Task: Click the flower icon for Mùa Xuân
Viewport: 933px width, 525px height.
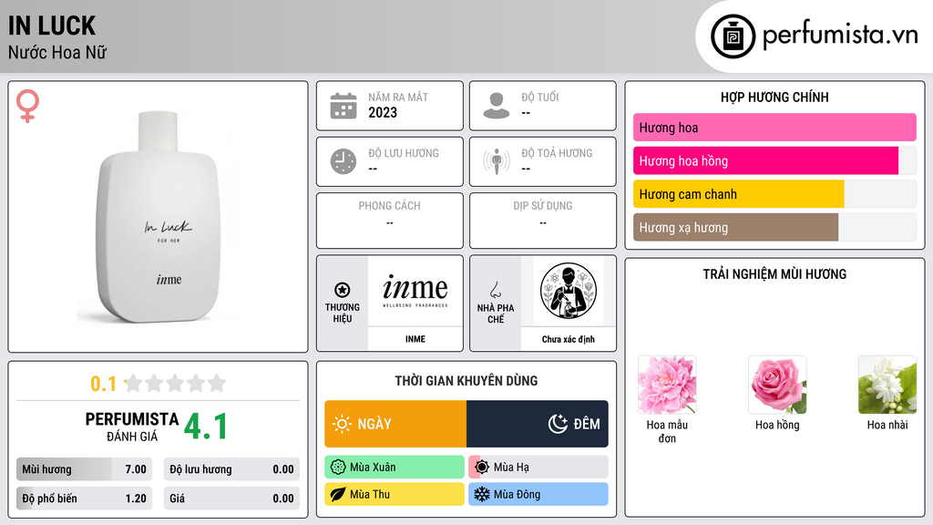Action: [338, 468]
